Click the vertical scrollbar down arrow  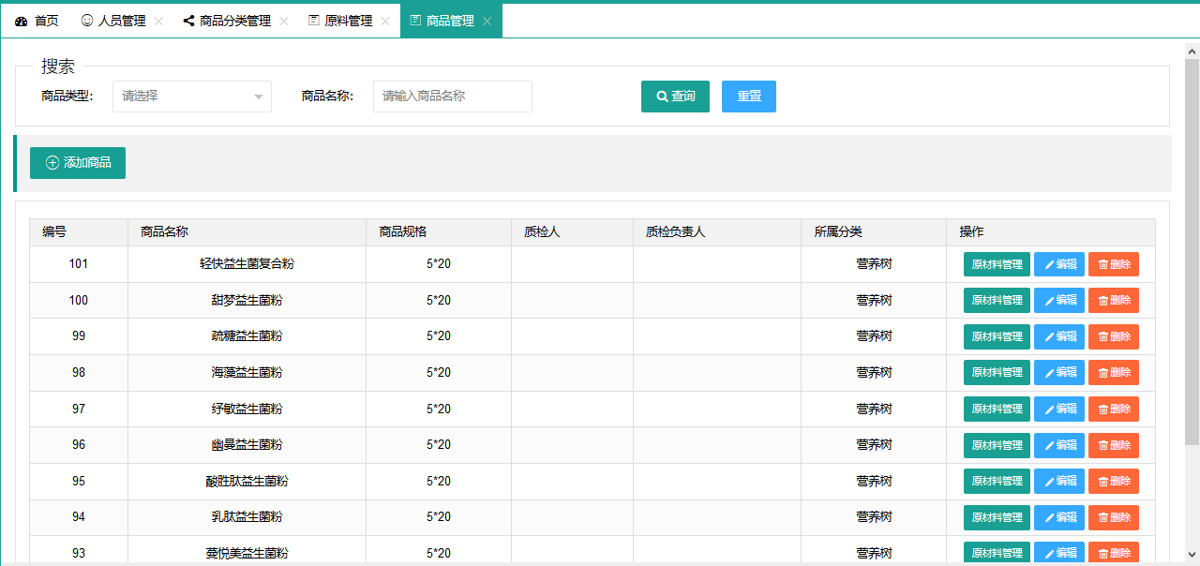1192,554
